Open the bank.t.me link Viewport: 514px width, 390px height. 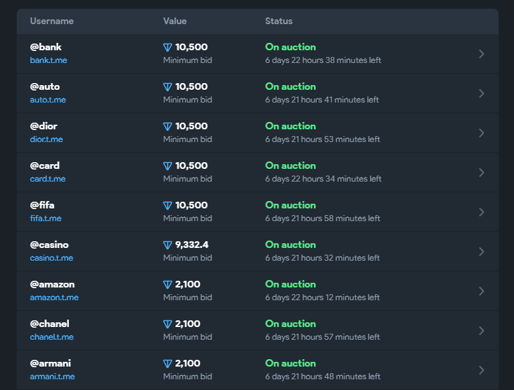point(48,60)
